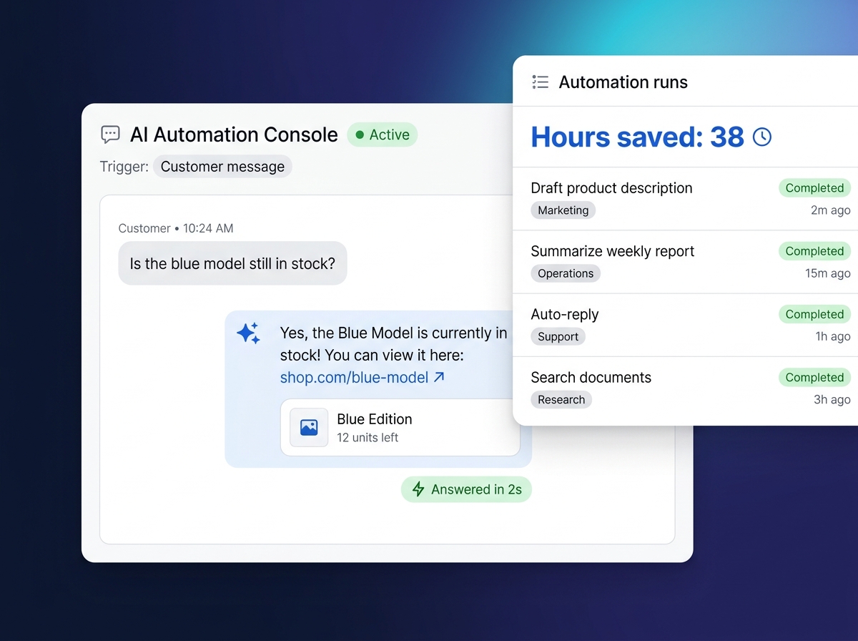
Task: Click the Operations tag
Action: [x=566, y=273]
